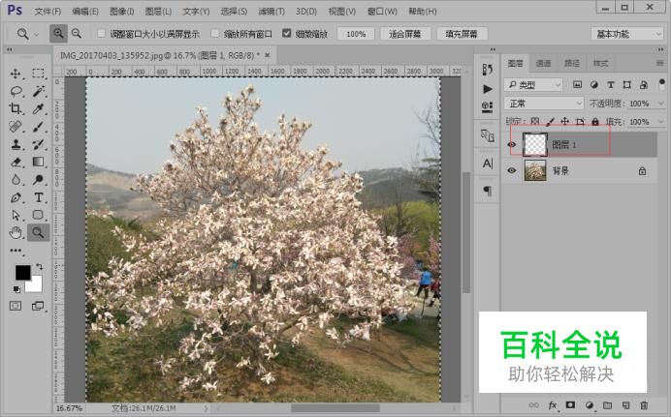Open the Character panel icon
The height and width of the screenshot is (417, 671).
(x=487, y=164)
